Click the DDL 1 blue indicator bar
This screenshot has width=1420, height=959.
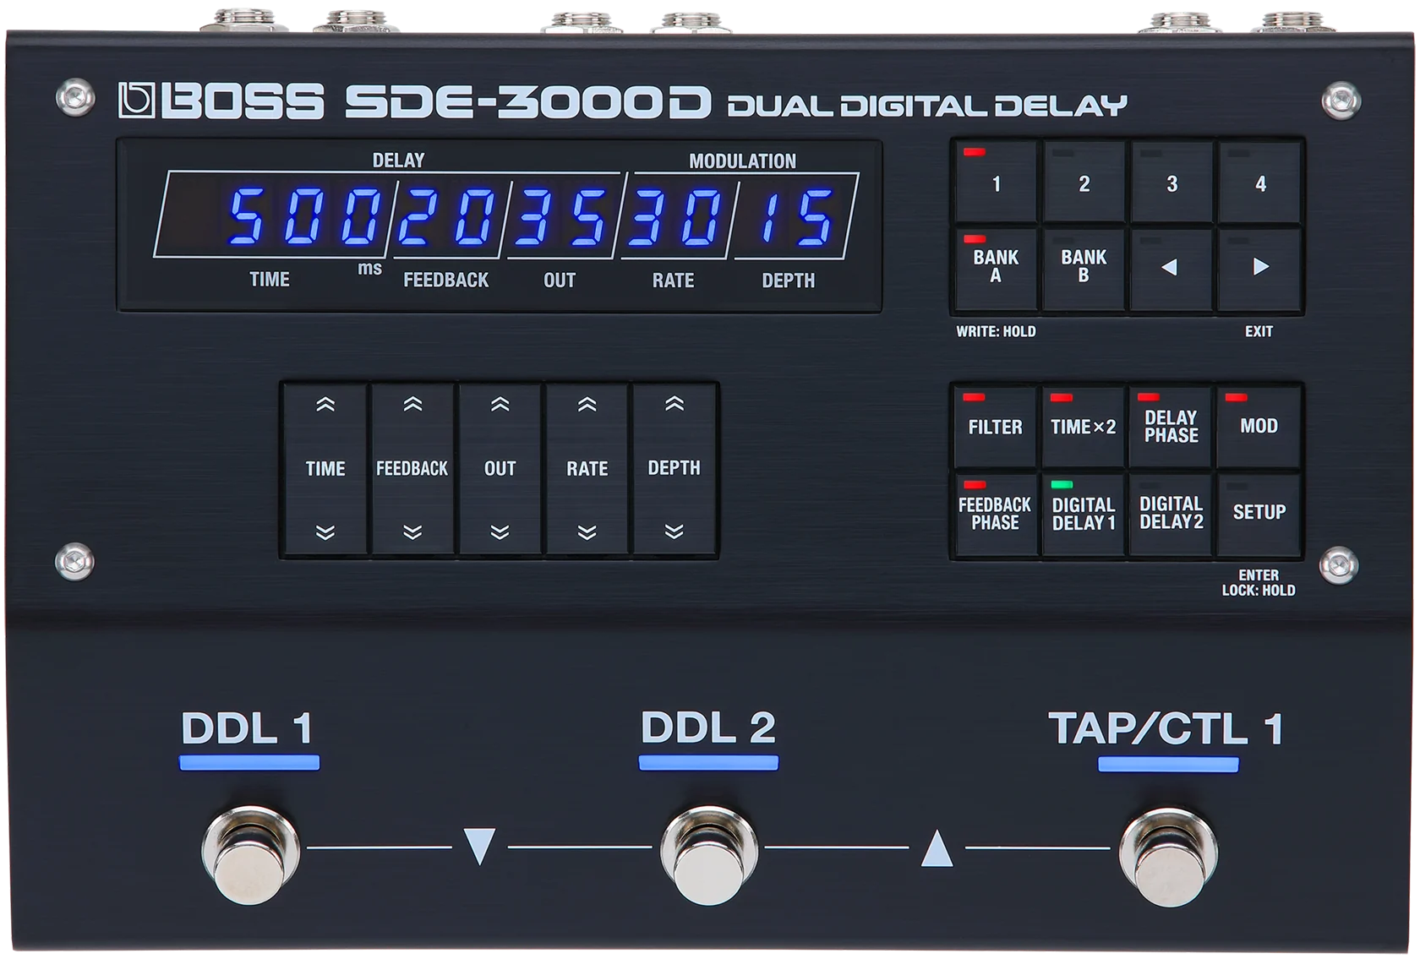tap(249, 763)
